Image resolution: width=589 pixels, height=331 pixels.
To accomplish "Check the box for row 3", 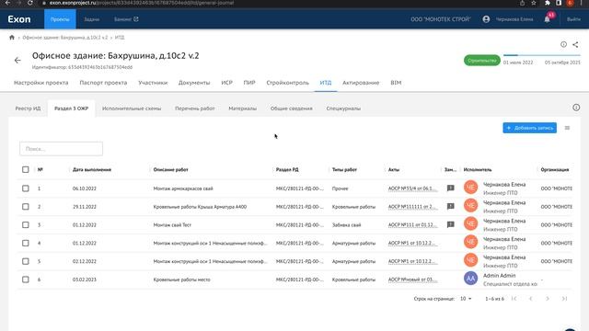I will point(25,224).
